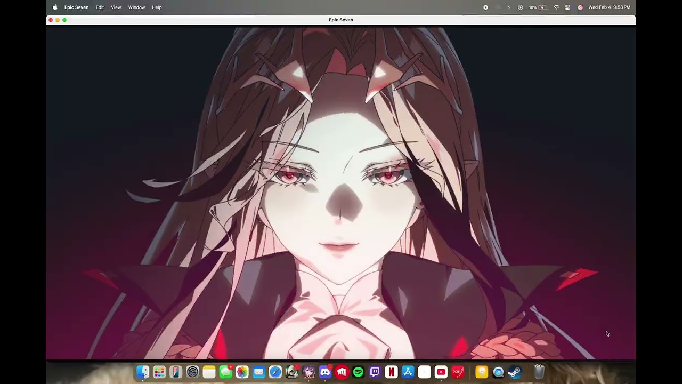
Task: Launch the Riot Client from Dock
Action: (342, 372)
